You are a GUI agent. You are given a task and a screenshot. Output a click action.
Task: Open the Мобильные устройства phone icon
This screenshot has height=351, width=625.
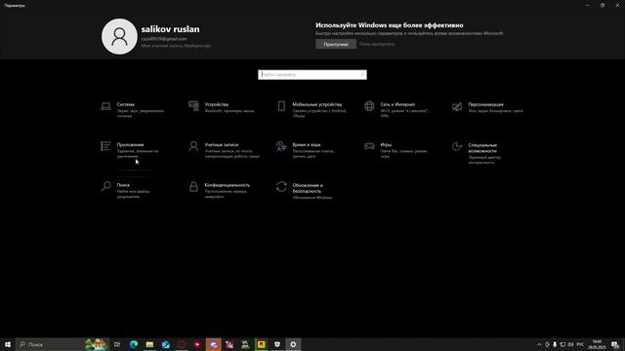pyautogui.click(x=281, y=106)
